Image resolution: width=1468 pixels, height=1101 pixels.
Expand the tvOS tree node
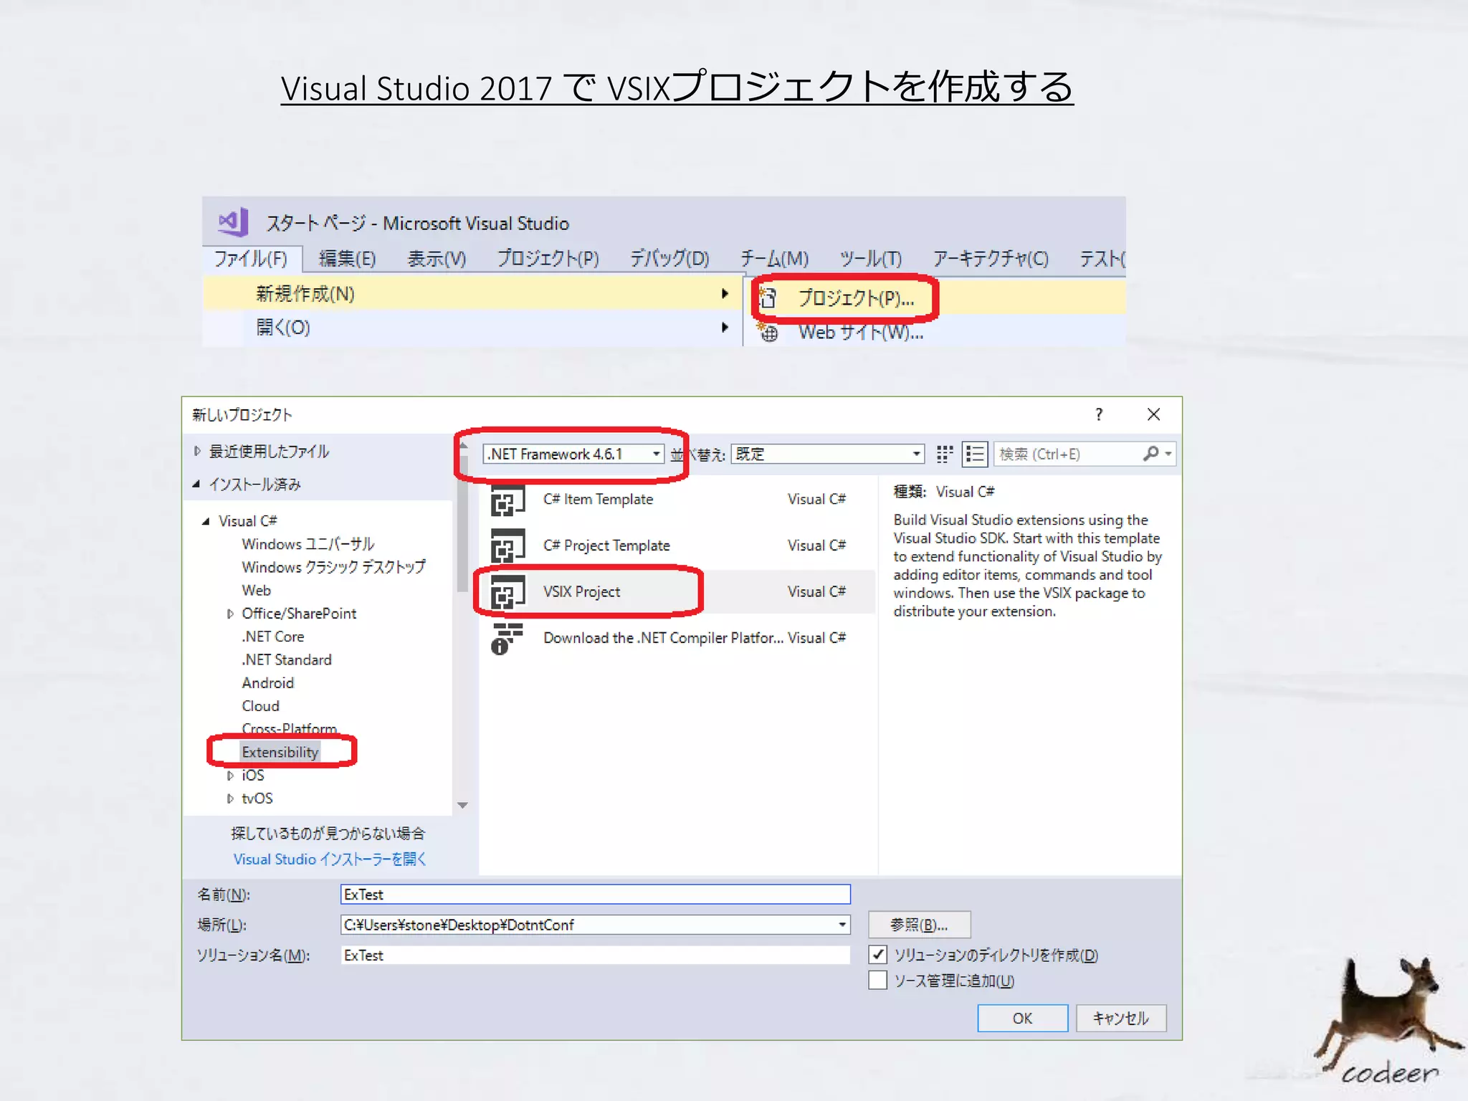coord(230,799)
